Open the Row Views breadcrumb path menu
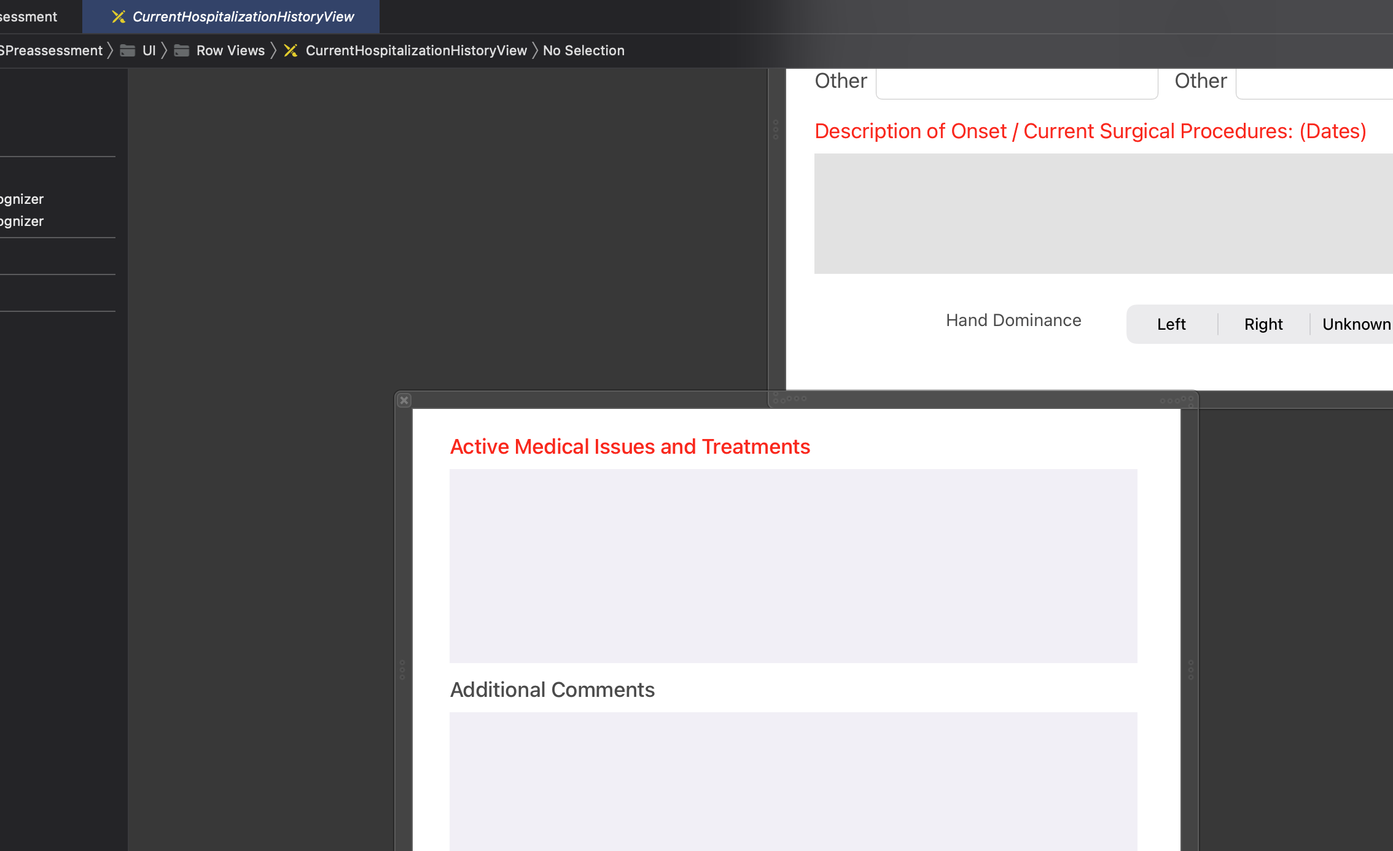 tap(230, 50)
